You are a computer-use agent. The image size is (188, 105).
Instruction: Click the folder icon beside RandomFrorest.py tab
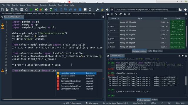(2, 17)
